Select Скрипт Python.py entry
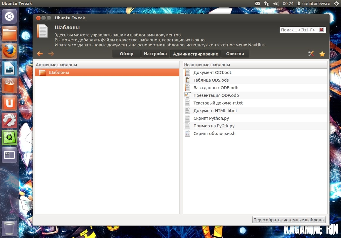 click(255, 118)
